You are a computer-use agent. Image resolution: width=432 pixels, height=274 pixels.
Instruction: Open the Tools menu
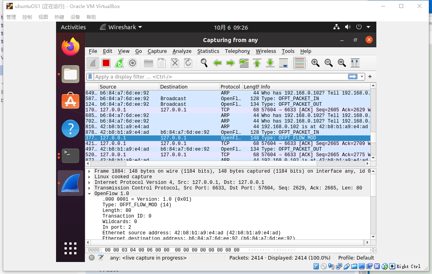(288, 51)
